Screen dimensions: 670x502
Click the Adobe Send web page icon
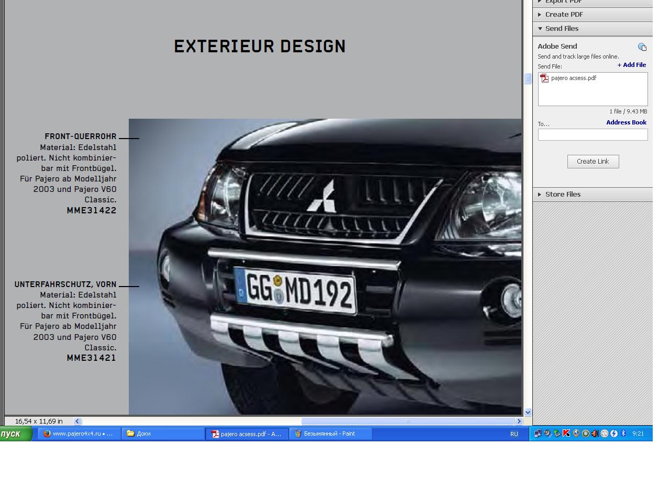[x=642, y=47]
